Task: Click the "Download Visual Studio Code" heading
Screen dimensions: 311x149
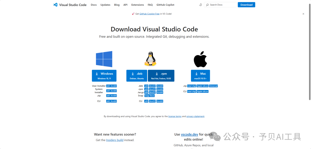Action: [x=154, y=29]
